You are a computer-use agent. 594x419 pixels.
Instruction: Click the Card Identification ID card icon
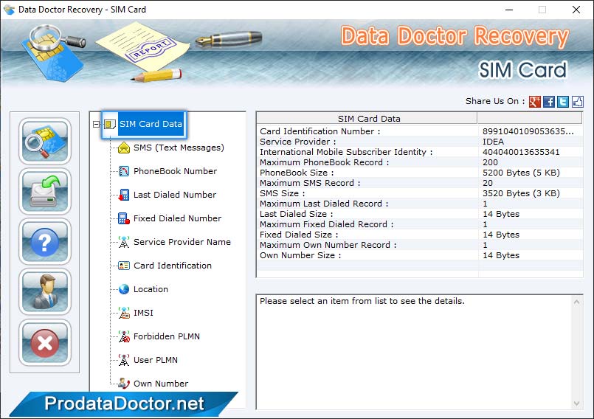point(124,266)
